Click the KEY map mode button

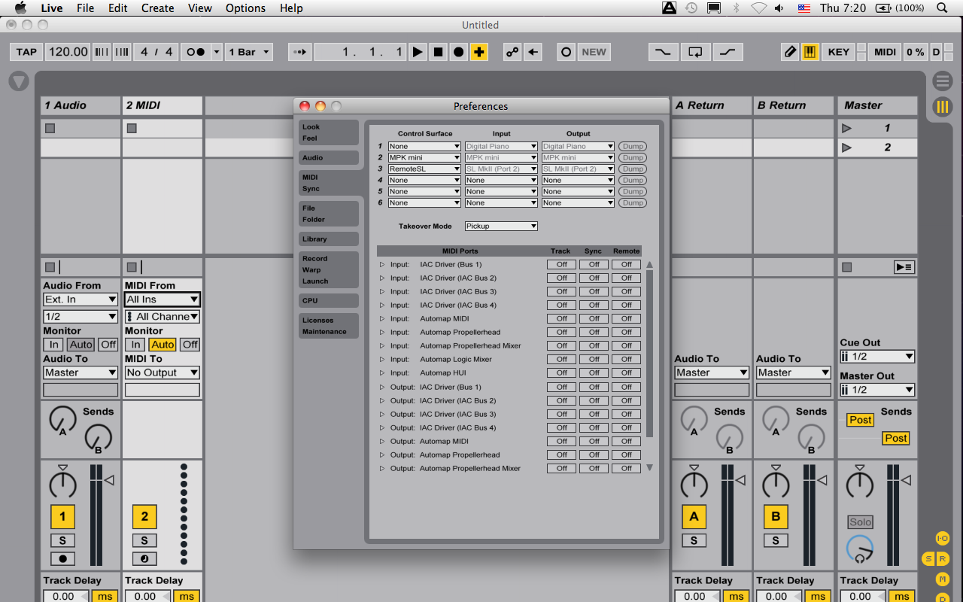click(838, 52)
